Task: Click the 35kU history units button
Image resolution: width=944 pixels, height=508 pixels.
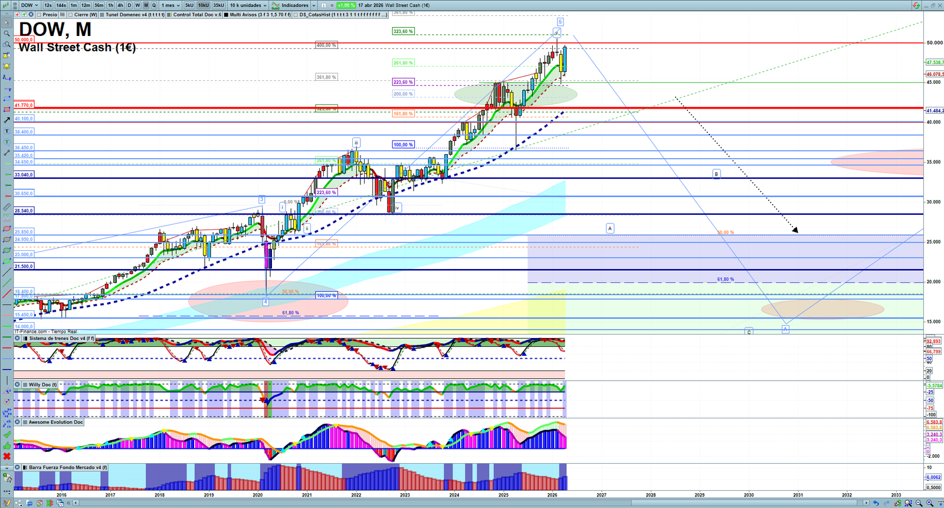Action: click(x=218, y=5)
